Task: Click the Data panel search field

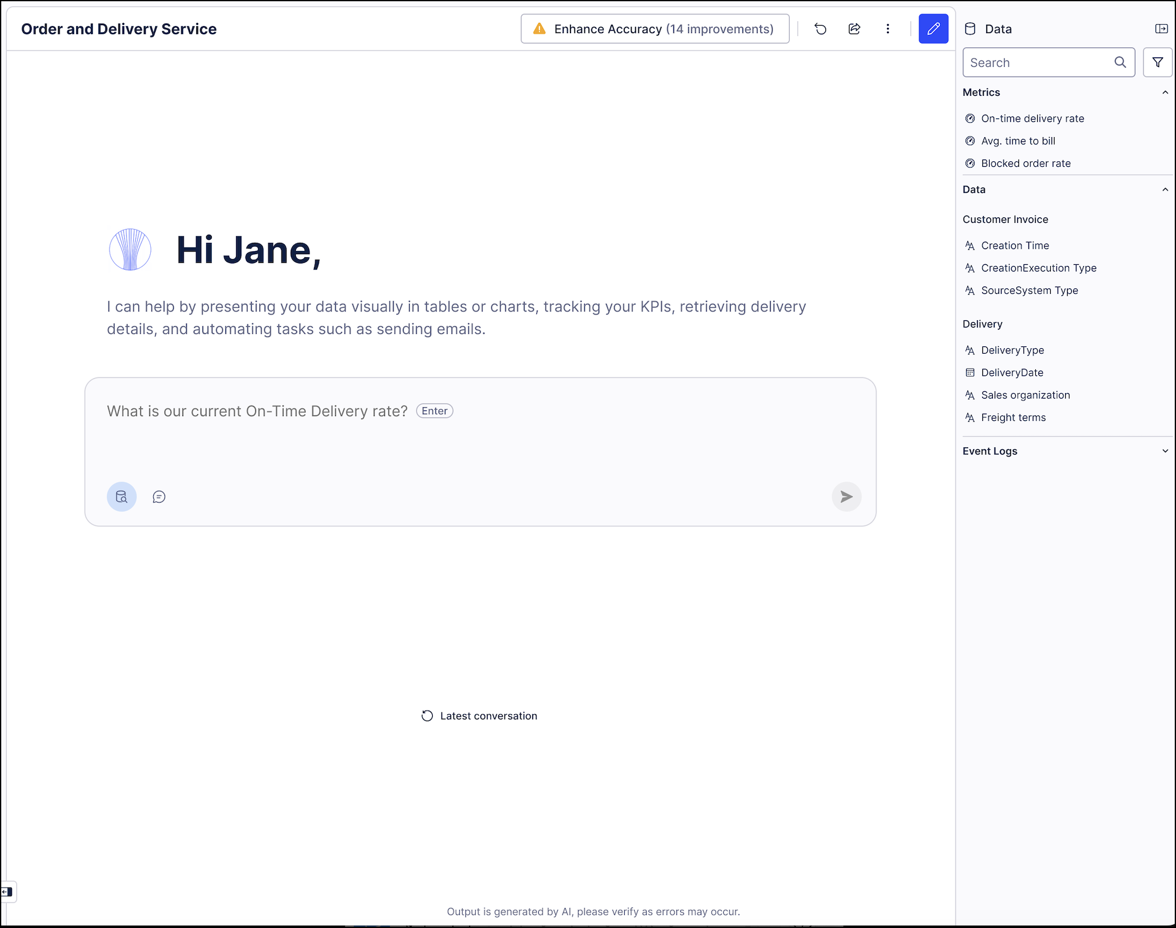Action: (x=1049, y=62)
